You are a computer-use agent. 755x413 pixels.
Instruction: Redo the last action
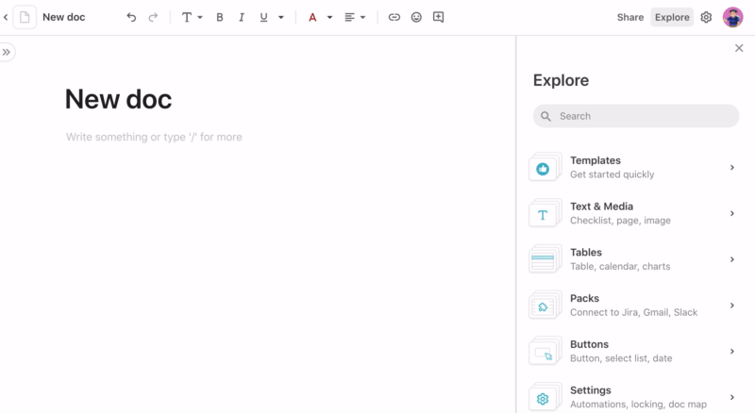153,17
